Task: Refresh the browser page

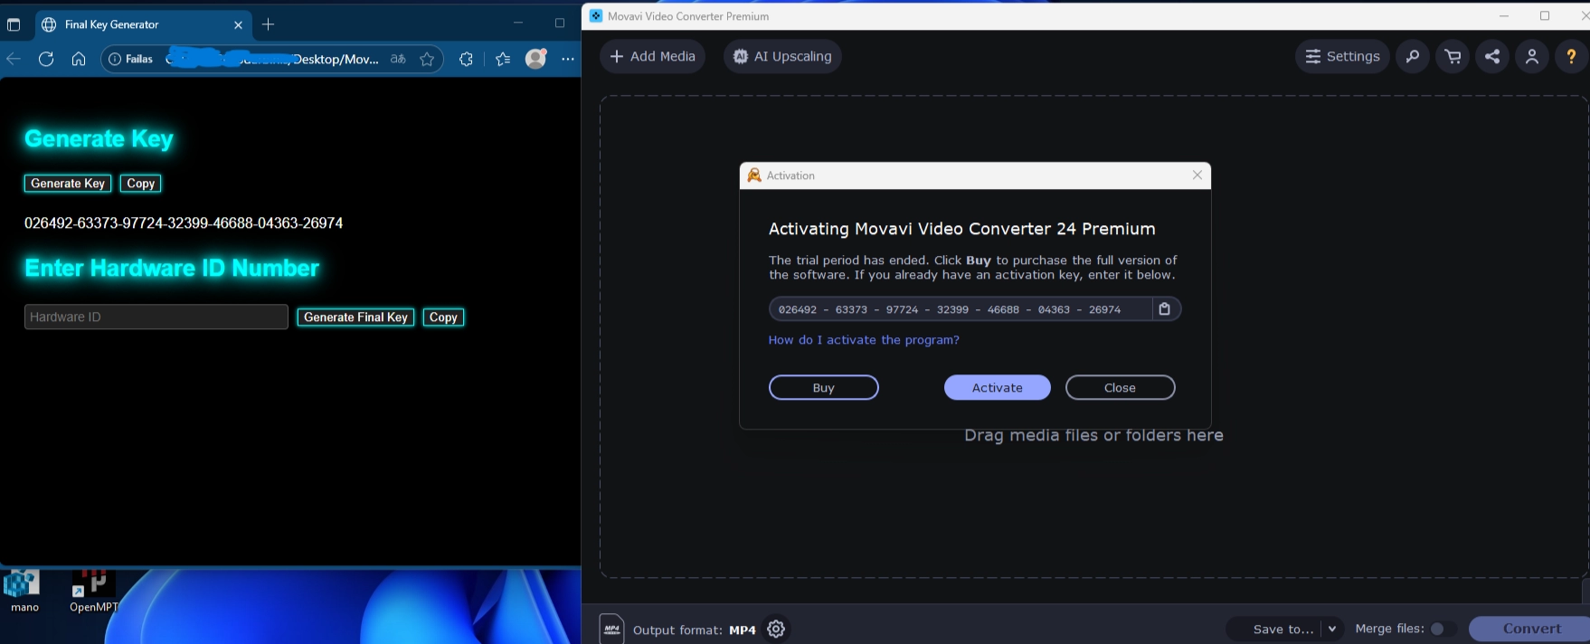Action: tap(46, 59)
